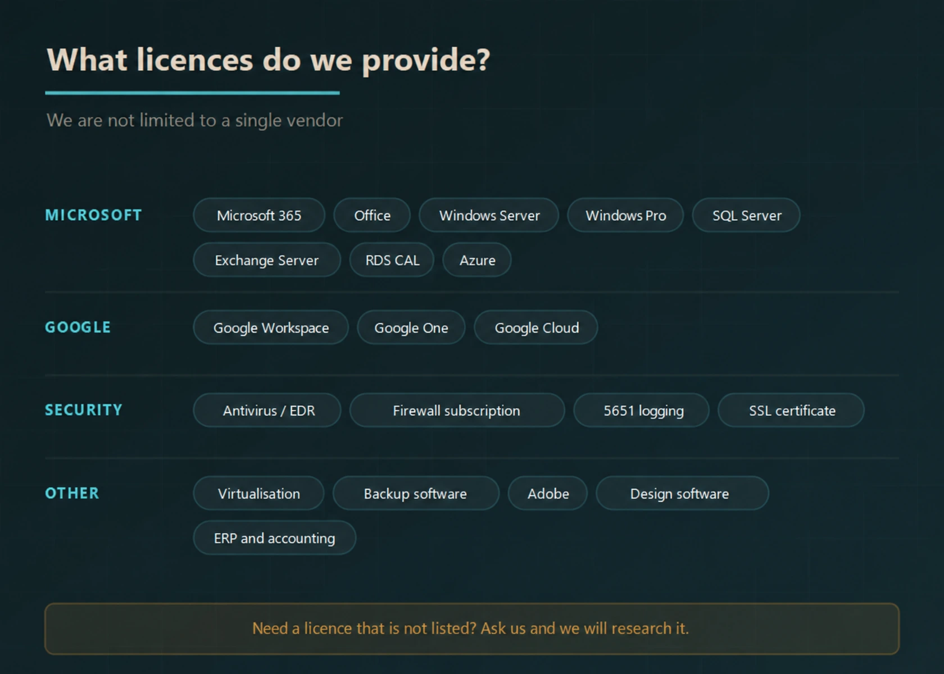Choose the Design software pill
This screenshot has height=674, width=944.
[x=682, y=493]
